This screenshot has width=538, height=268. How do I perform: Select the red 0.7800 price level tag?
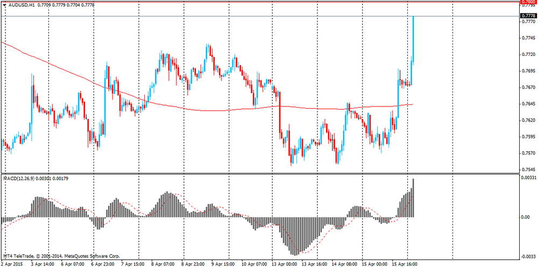click(528, 2)
